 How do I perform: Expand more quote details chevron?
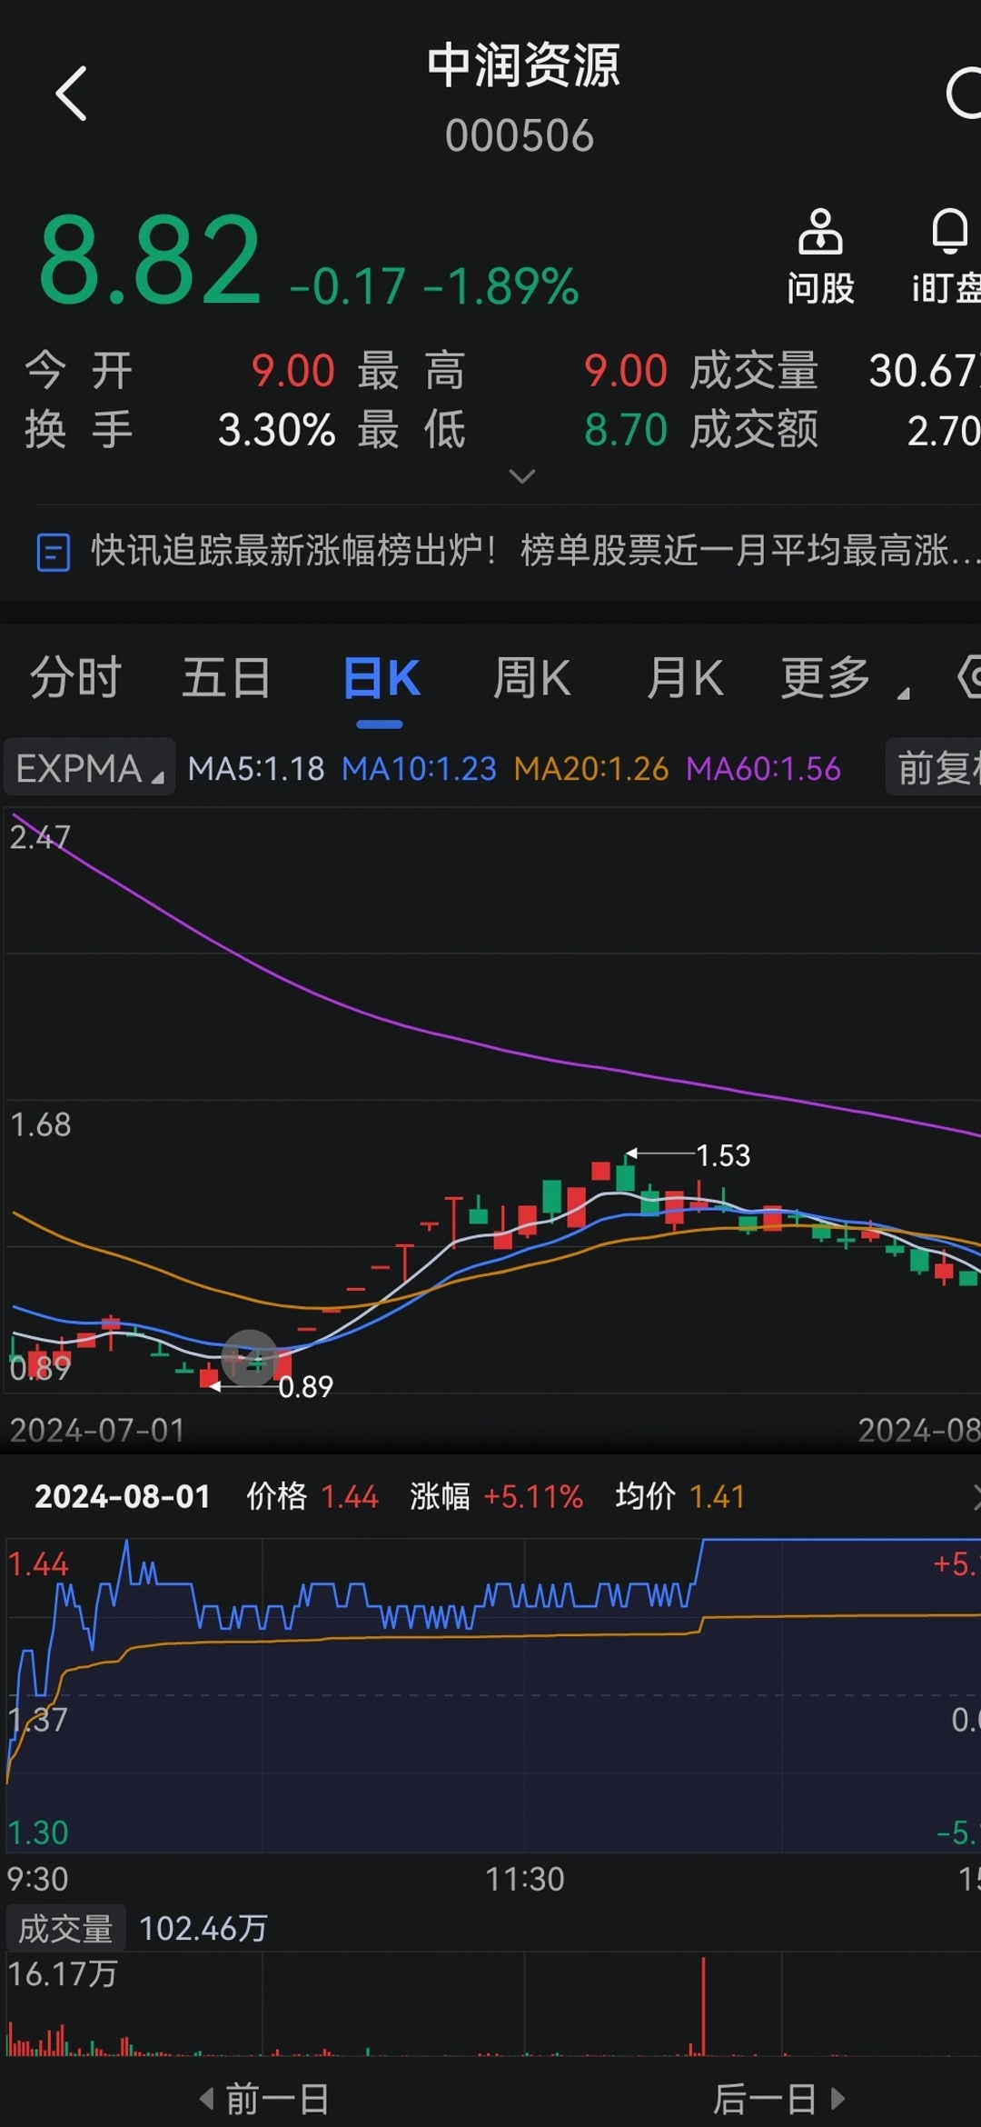coord(522,476)
